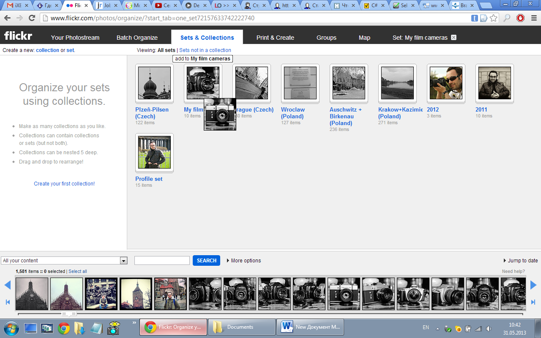Jump to the first photos in strip
The height and width of the screenshot is (338, 541).
coord(7,302)
